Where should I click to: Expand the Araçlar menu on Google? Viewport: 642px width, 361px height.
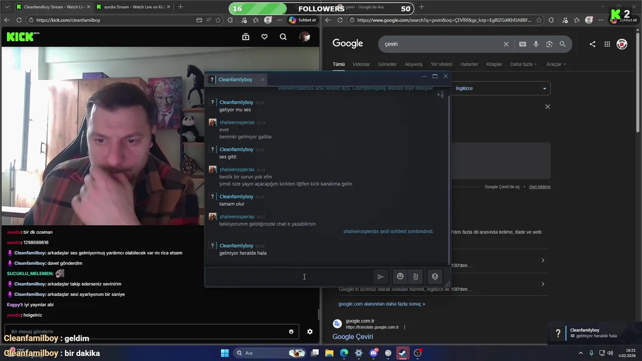556,64
